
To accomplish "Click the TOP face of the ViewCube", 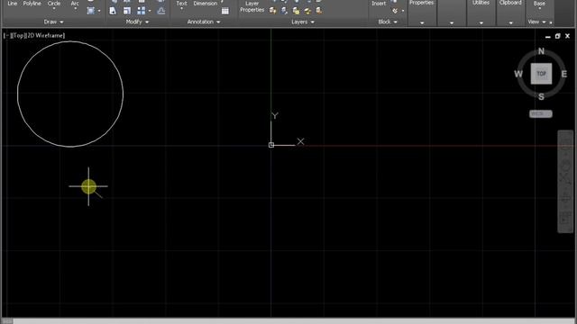I will (541, 74).
